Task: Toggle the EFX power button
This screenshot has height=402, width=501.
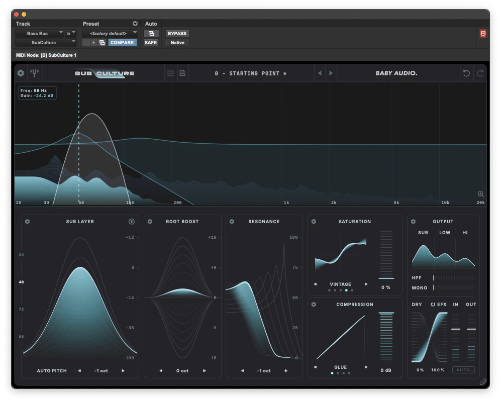Action: (433, 305)
